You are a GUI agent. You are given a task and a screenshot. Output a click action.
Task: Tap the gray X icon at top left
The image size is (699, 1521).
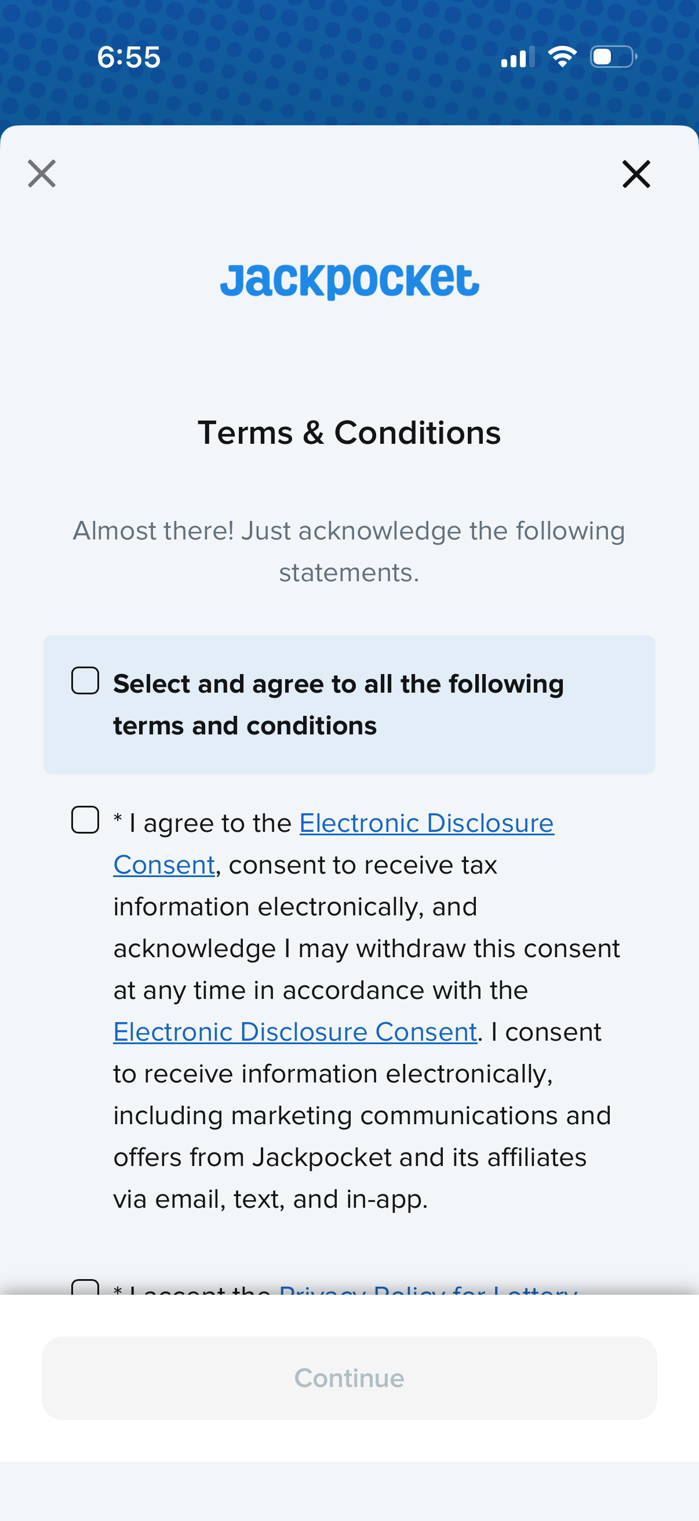pyautogui.click(x=42, y=173)
